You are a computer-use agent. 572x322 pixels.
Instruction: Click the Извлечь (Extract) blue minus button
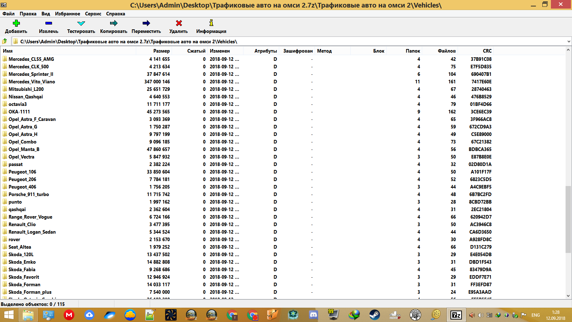49,27
